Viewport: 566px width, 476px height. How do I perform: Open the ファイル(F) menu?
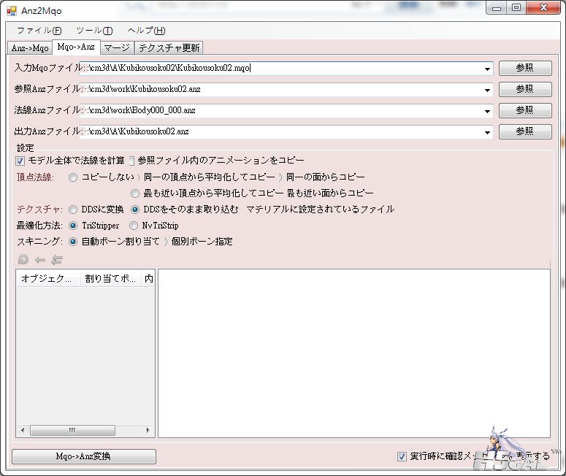tap(39, 31)
